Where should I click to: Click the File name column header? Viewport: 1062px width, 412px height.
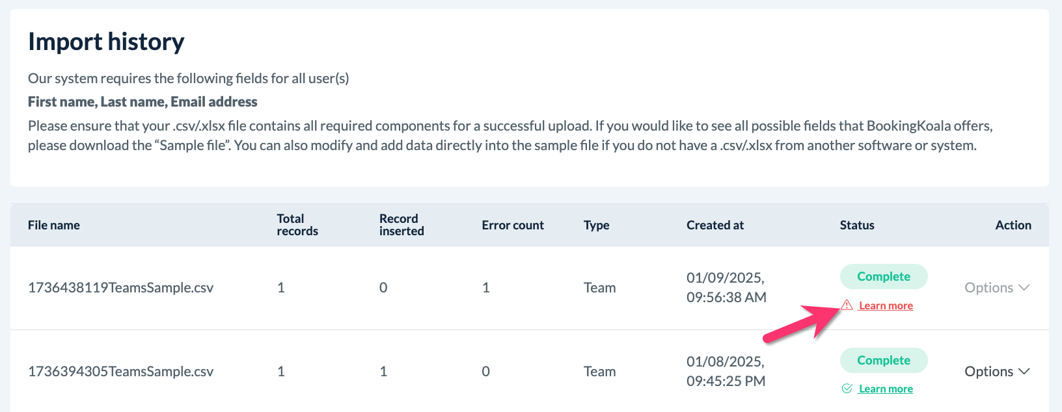pyautogui.click(x=54, y=225)
